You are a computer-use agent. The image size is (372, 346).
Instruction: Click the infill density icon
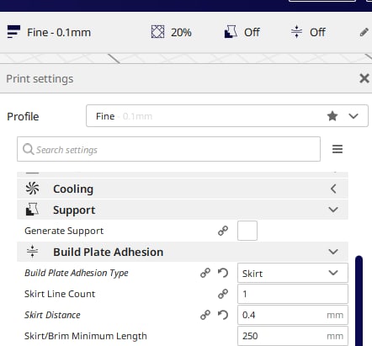click(x=157, y=32)
